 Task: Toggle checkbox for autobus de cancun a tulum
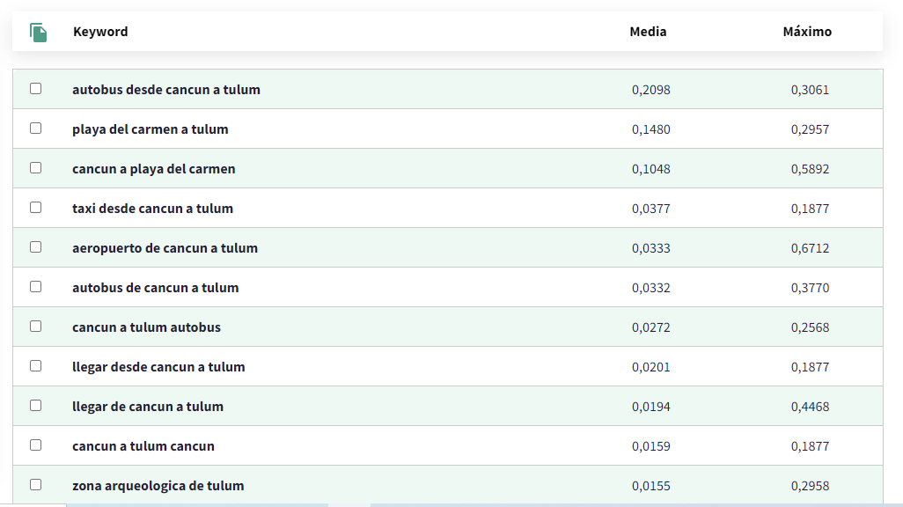click(35, 287)
